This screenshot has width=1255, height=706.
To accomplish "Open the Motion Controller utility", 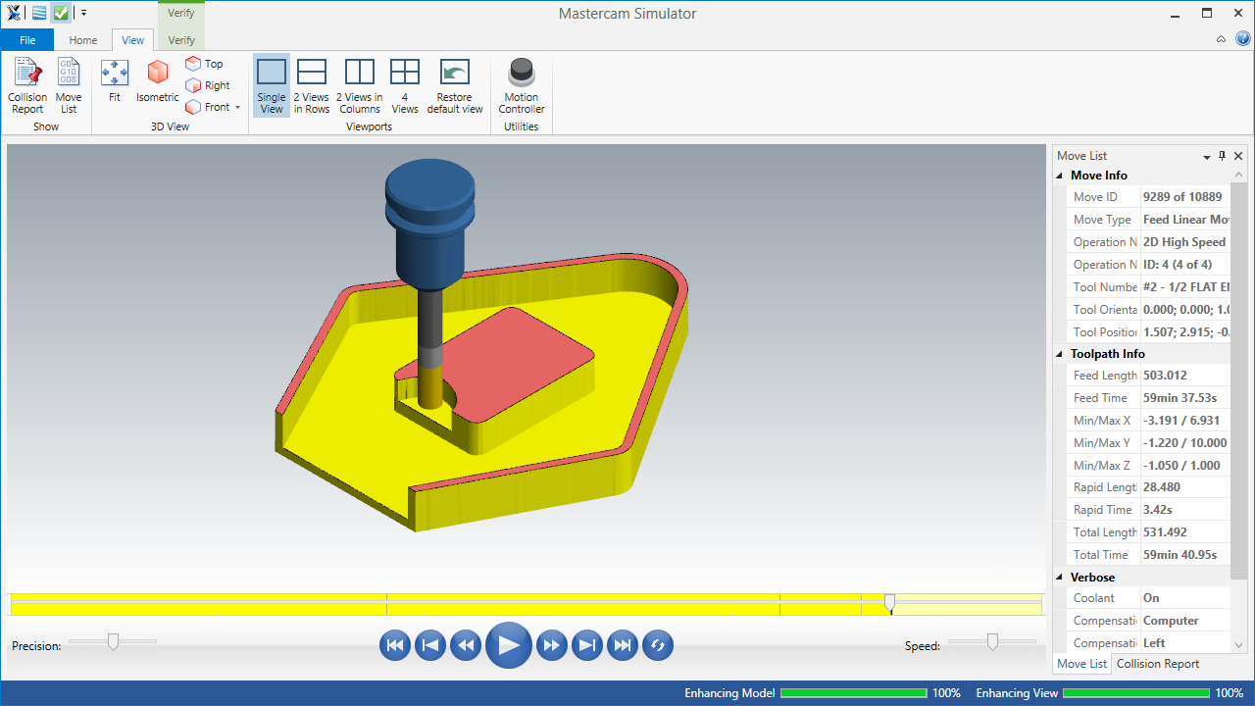I will 521,84.
